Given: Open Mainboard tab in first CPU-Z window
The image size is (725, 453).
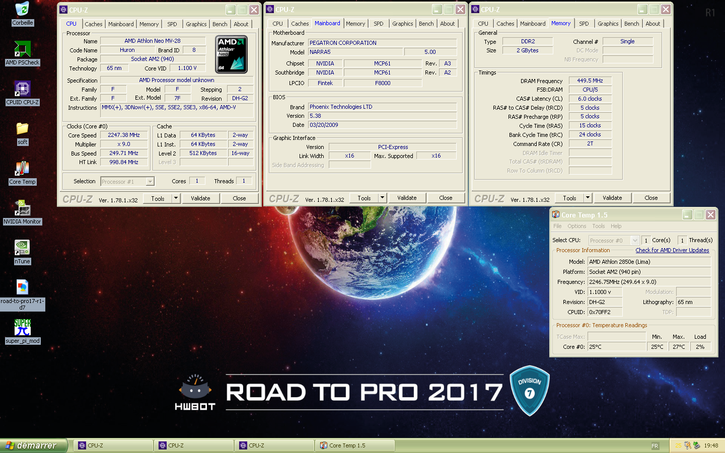Looking at the screenshot, I should pos(121,24).
